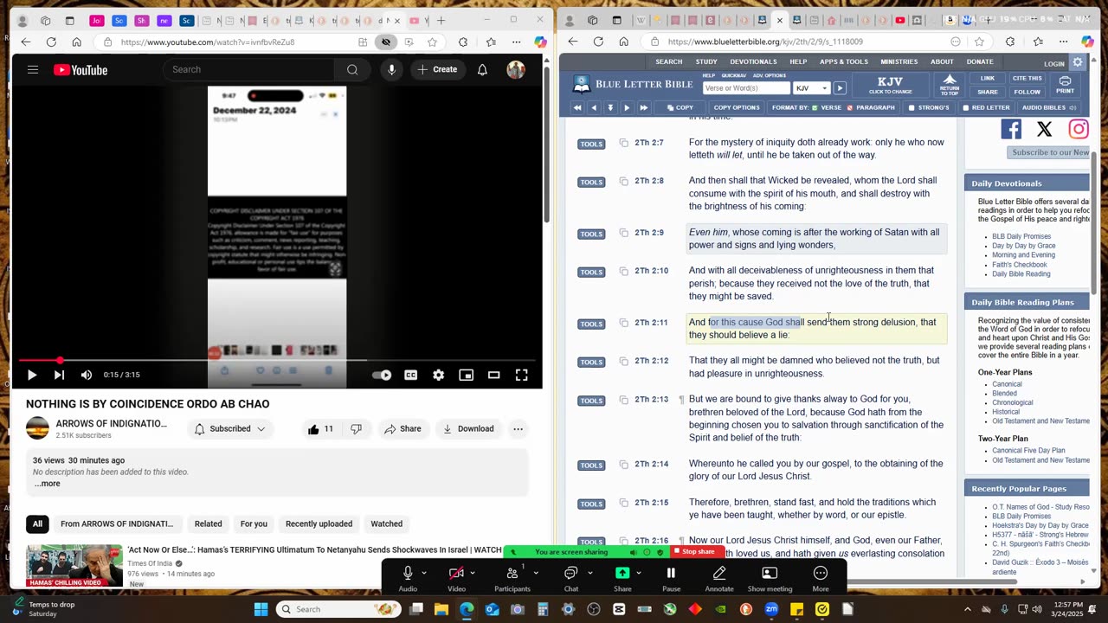The width and height of the screenshot is (1108, 623).
Task: Open Zoom Annotate tools
Action: (x=719, y=577)
